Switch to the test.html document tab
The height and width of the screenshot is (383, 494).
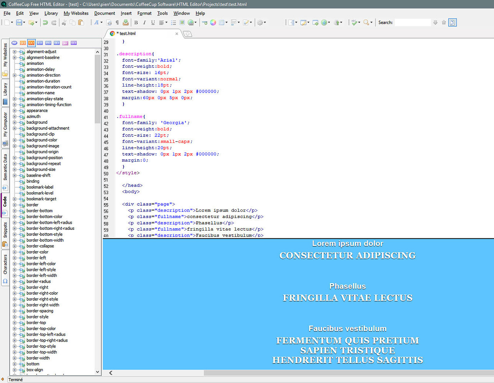[142, 34]
